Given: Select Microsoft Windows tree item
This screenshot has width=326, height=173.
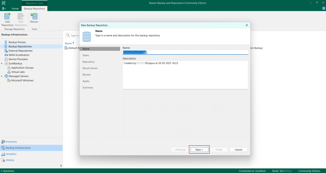Looking at the screenshot, I should [x=22, y=80].
